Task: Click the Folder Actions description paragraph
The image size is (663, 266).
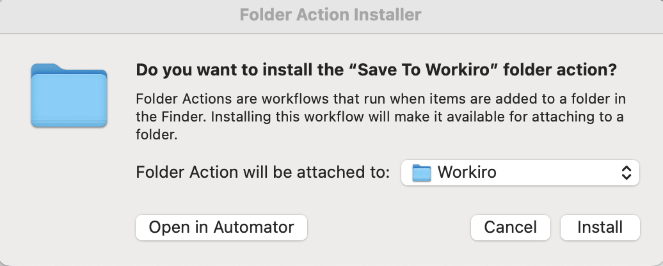Action: point(381,117)
